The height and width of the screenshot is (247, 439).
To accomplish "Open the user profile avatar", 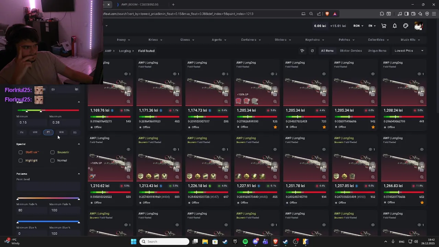I will click(x=418, y=26).
